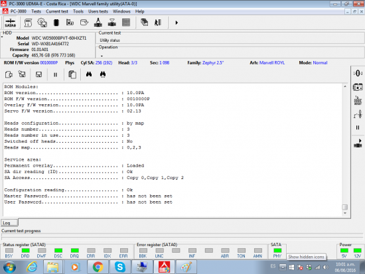Open Skype from taskbar
365x274 pixels.
click(x=120, y=267)
